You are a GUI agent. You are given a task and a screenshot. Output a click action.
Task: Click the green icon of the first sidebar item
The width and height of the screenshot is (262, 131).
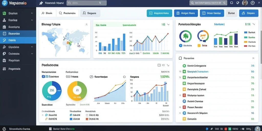click(x=5, y=13)
